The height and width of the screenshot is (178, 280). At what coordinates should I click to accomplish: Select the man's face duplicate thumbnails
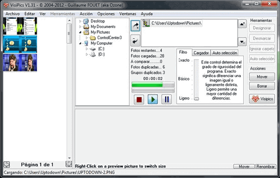tap(20, 63)
